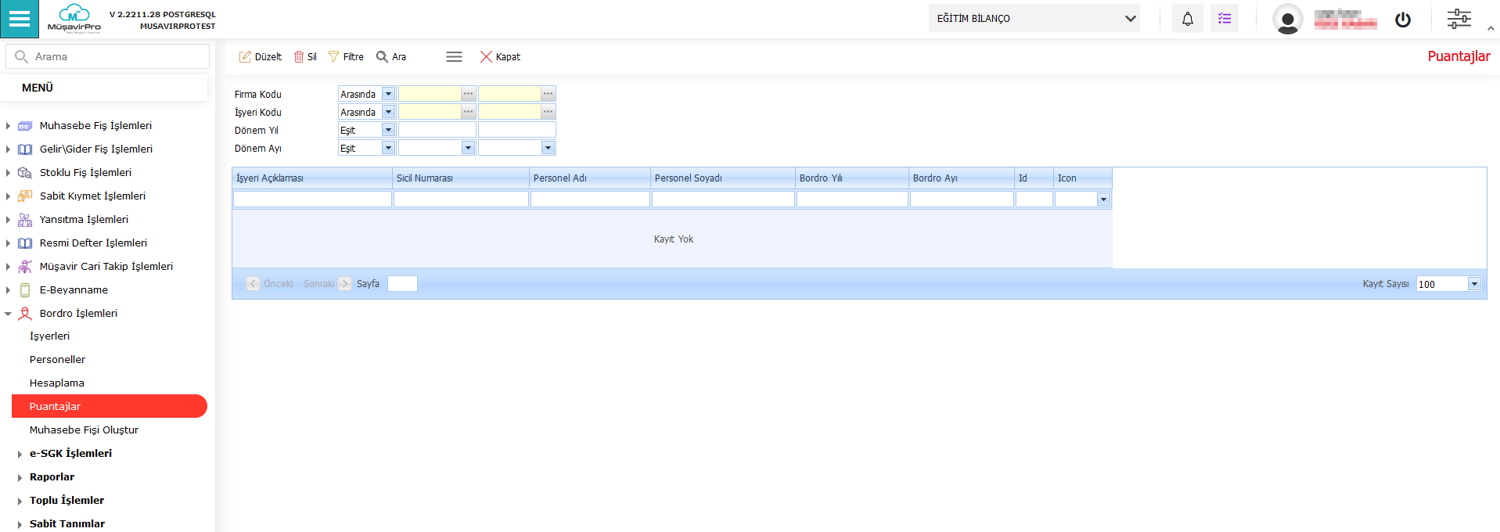The image size is (1500, 532).
Task: Open the second Dönem Ayı month dropdown
Action: coord(548,148)
